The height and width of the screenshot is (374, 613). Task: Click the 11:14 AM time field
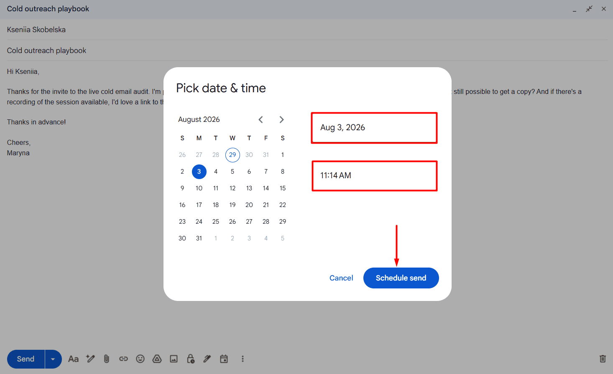[x=375, y=176]
